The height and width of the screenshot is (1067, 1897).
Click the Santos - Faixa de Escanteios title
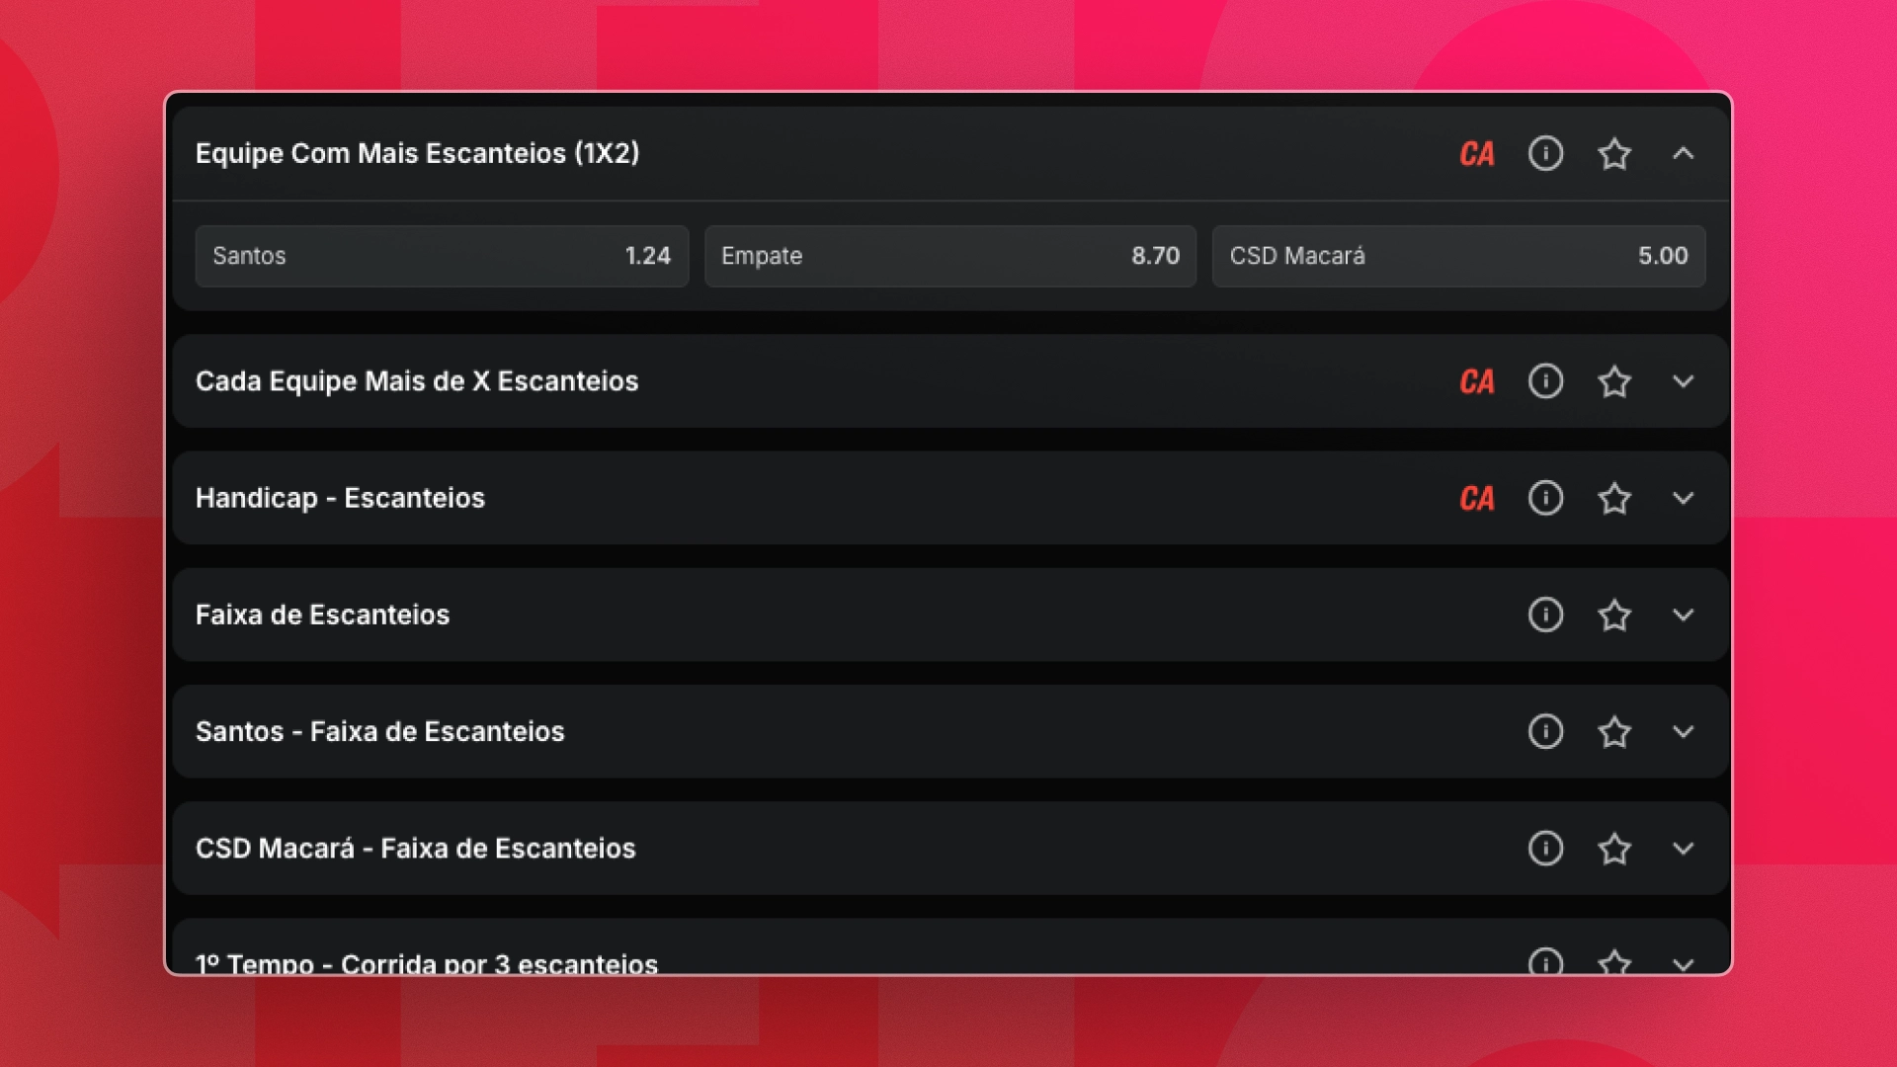click(380, 731)
